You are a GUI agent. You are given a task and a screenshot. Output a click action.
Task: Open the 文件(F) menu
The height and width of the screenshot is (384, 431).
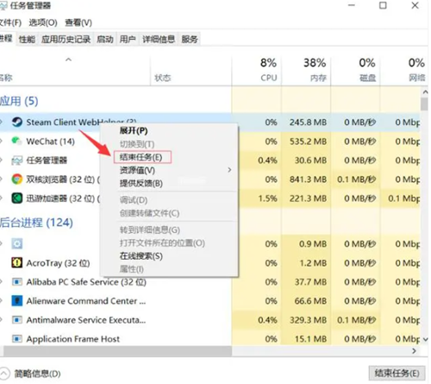click(10, 22)
